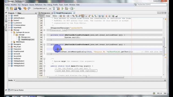
Task: Click the Profile Project icon
Action: [72, 8]
